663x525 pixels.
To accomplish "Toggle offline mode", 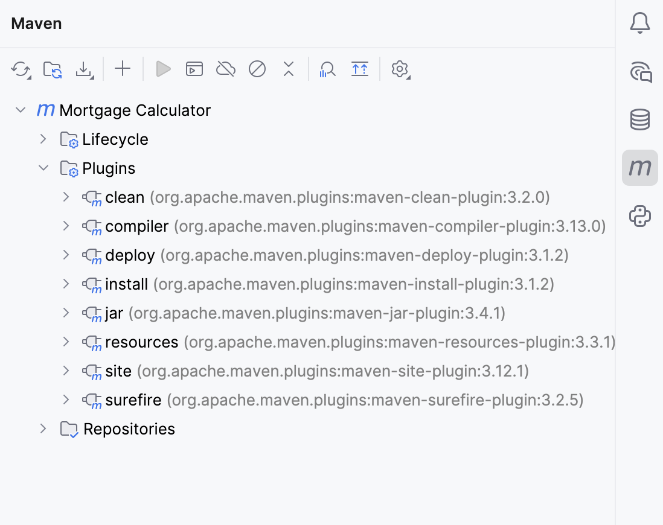I will coord(225,69).
